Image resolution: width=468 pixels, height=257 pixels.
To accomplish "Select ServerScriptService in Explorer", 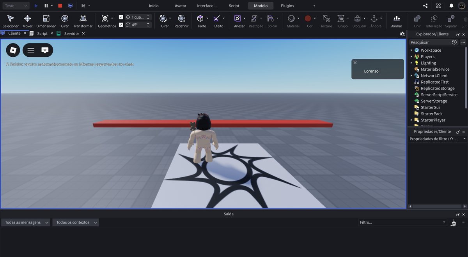I will (439, 94).
